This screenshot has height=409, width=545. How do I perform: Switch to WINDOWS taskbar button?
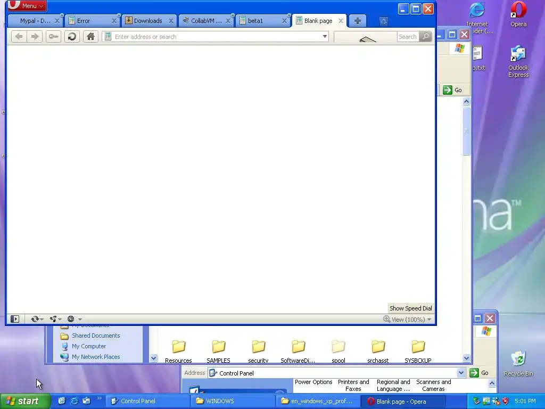point(233,402)
